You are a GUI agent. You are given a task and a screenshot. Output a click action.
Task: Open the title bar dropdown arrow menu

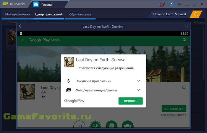pos(179,4)
